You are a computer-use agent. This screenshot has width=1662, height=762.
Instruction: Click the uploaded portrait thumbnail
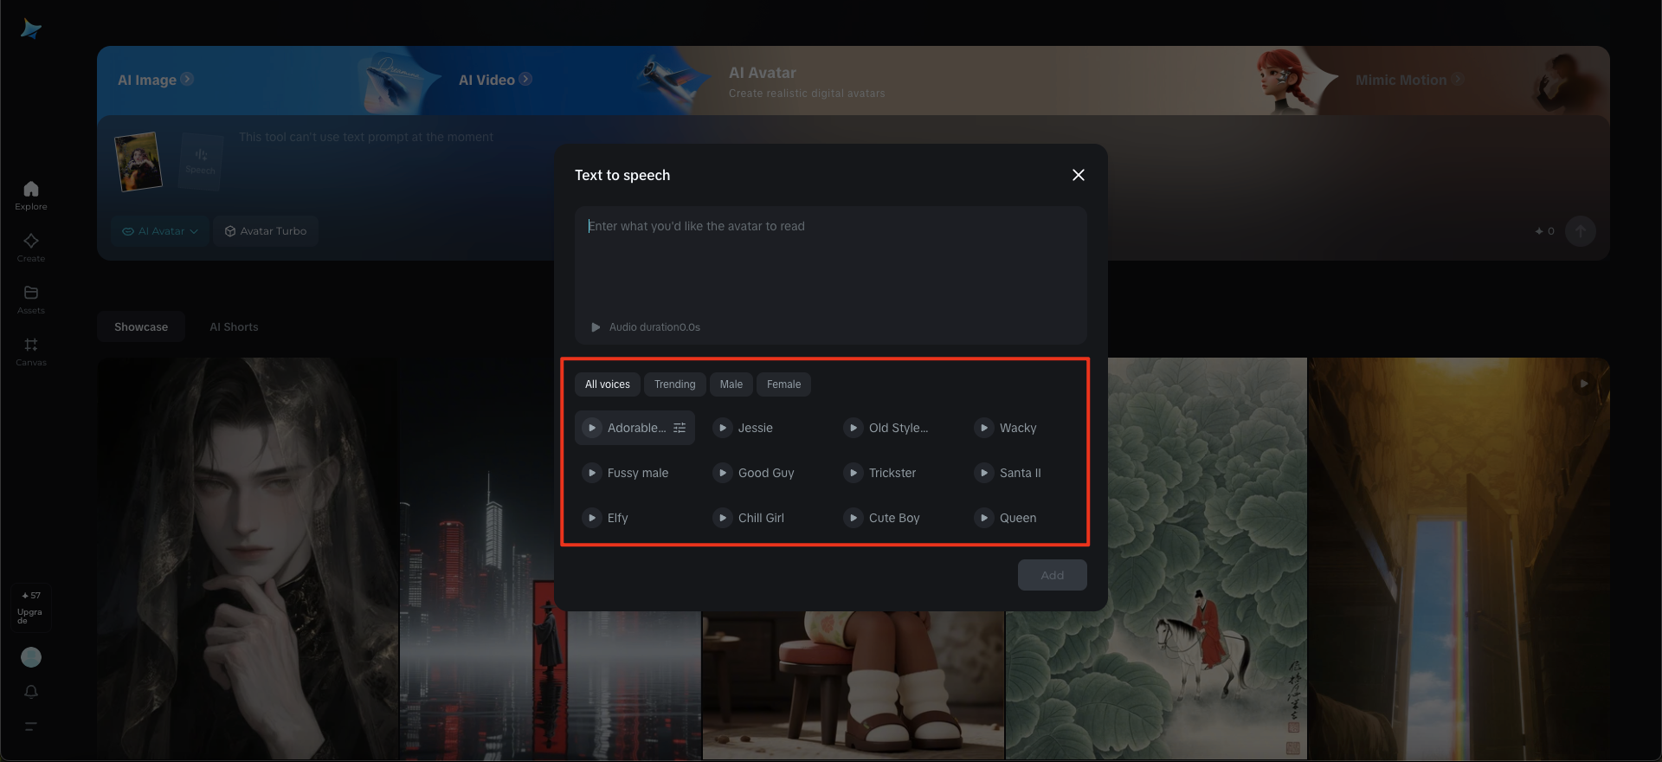(x=138, y=161)
